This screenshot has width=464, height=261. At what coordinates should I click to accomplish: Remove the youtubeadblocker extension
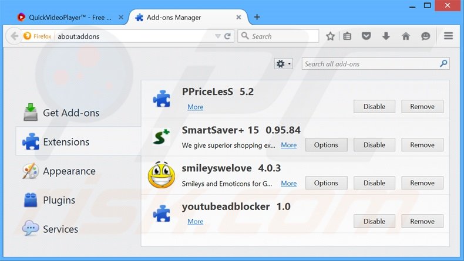(422, 221)
